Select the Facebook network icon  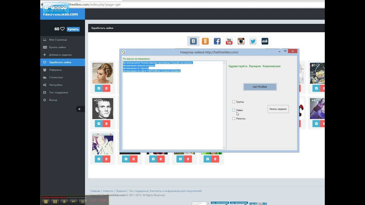217,41
